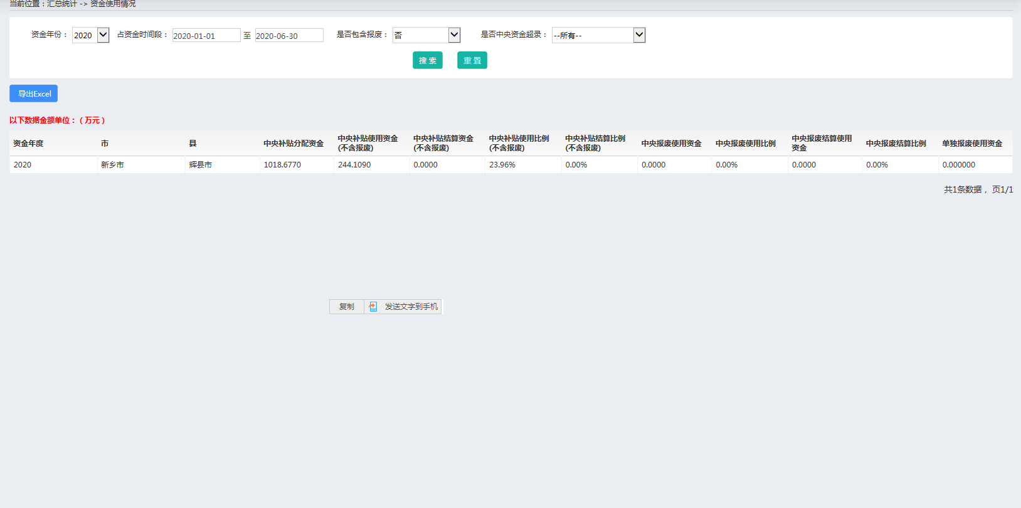Click the 导出Excel export button
1021x508 pixels.
coord(34,93)
